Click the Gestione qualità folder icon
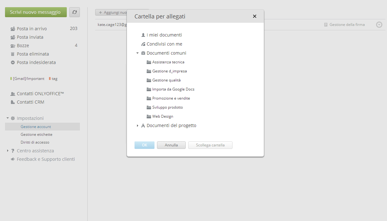 tap(149, 80)
